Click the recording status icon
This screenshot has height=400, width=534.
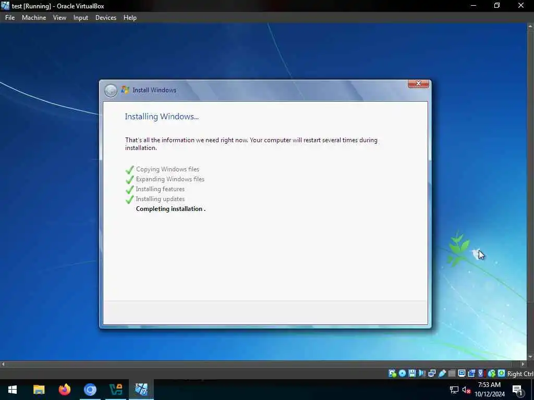[x=471, y=373]
